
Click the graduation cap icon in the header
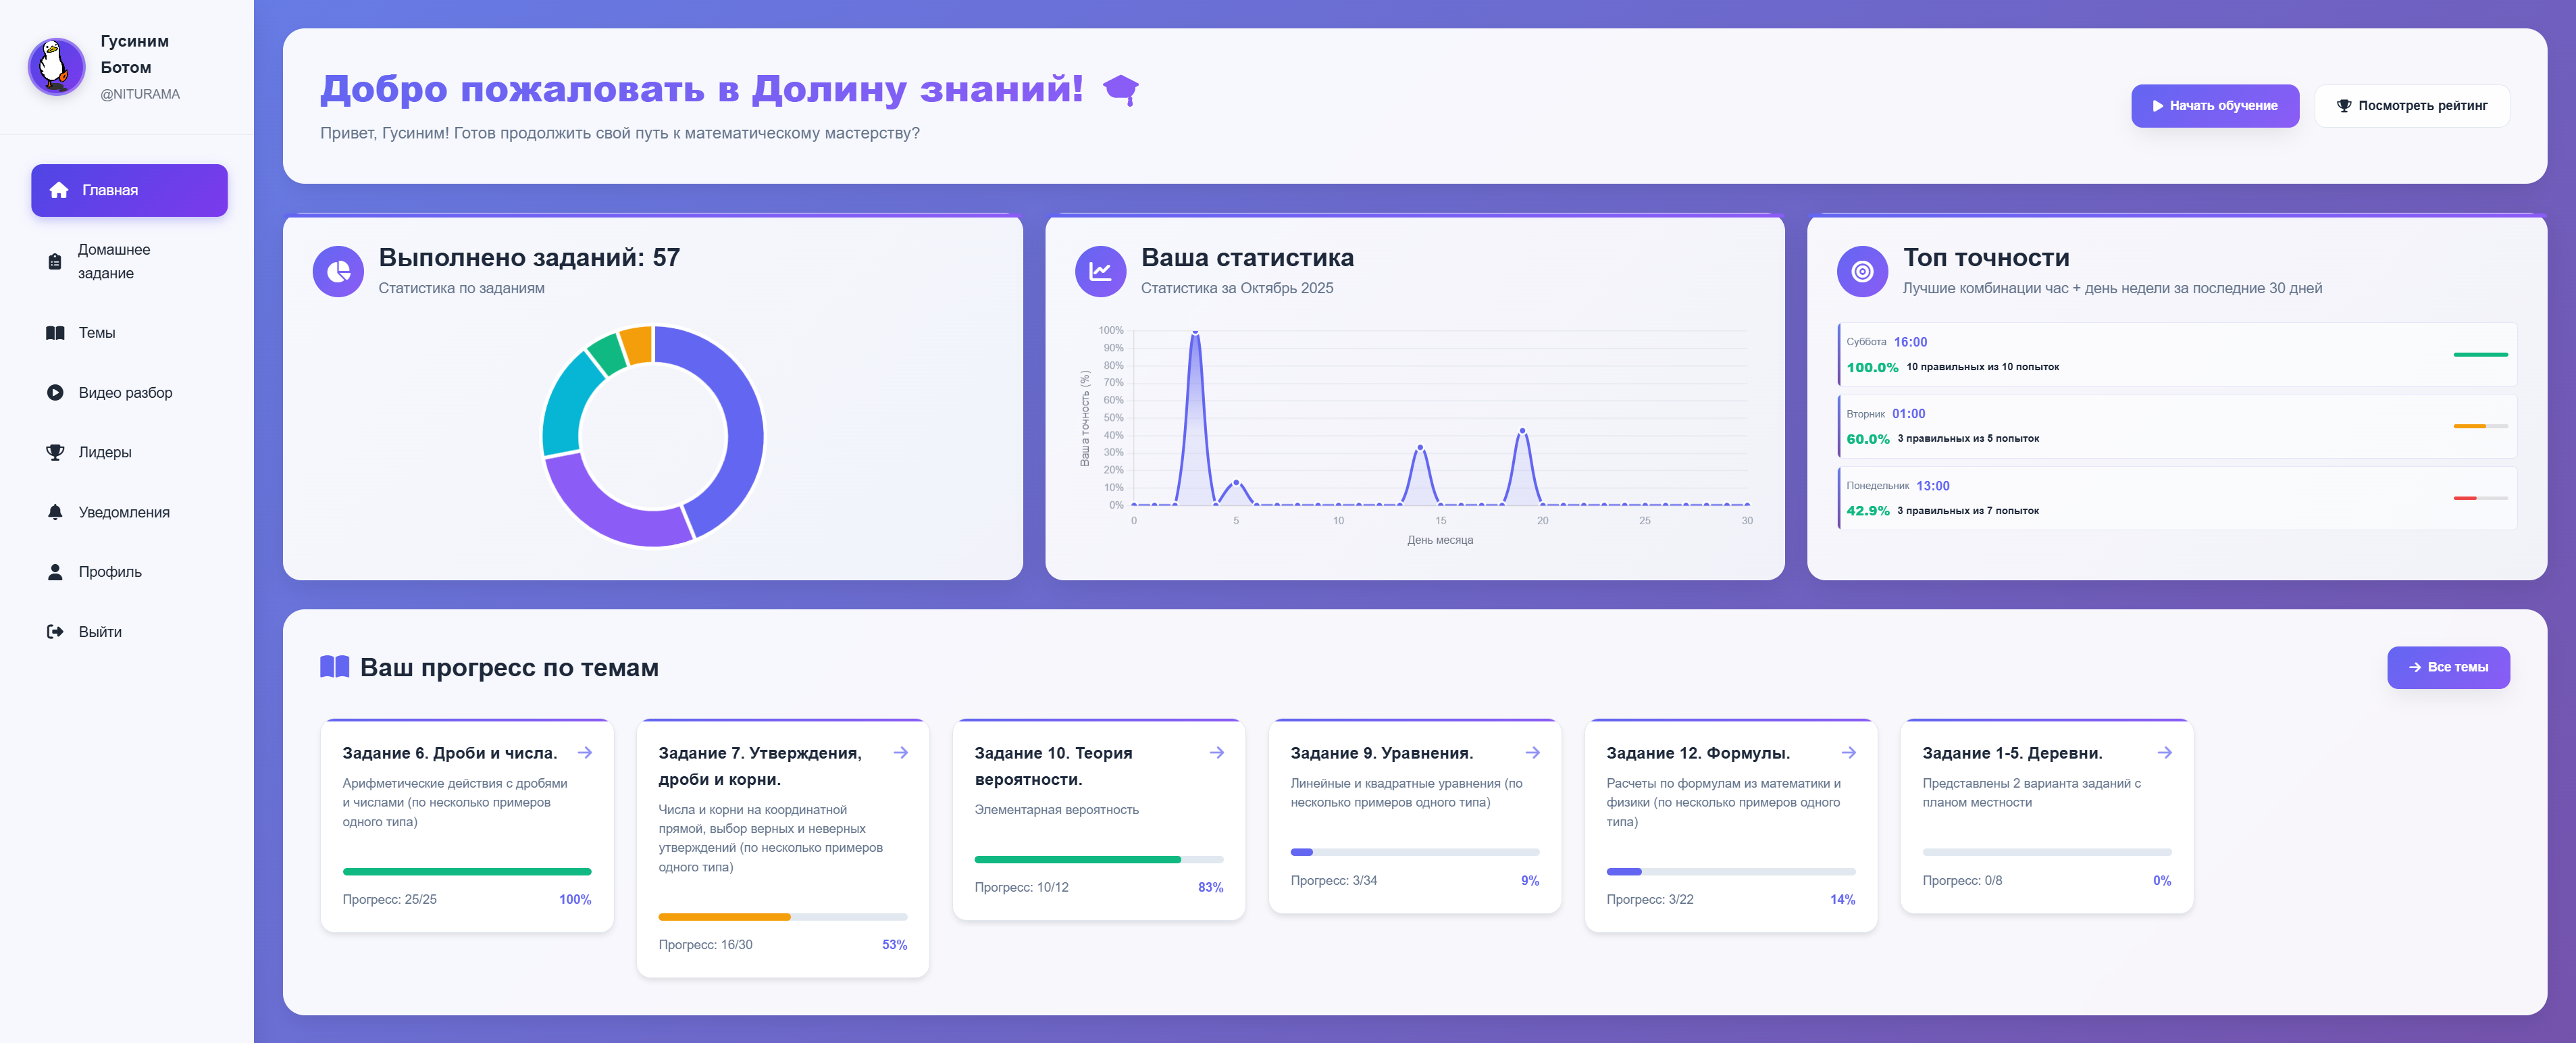click(x=1120, y=90)
